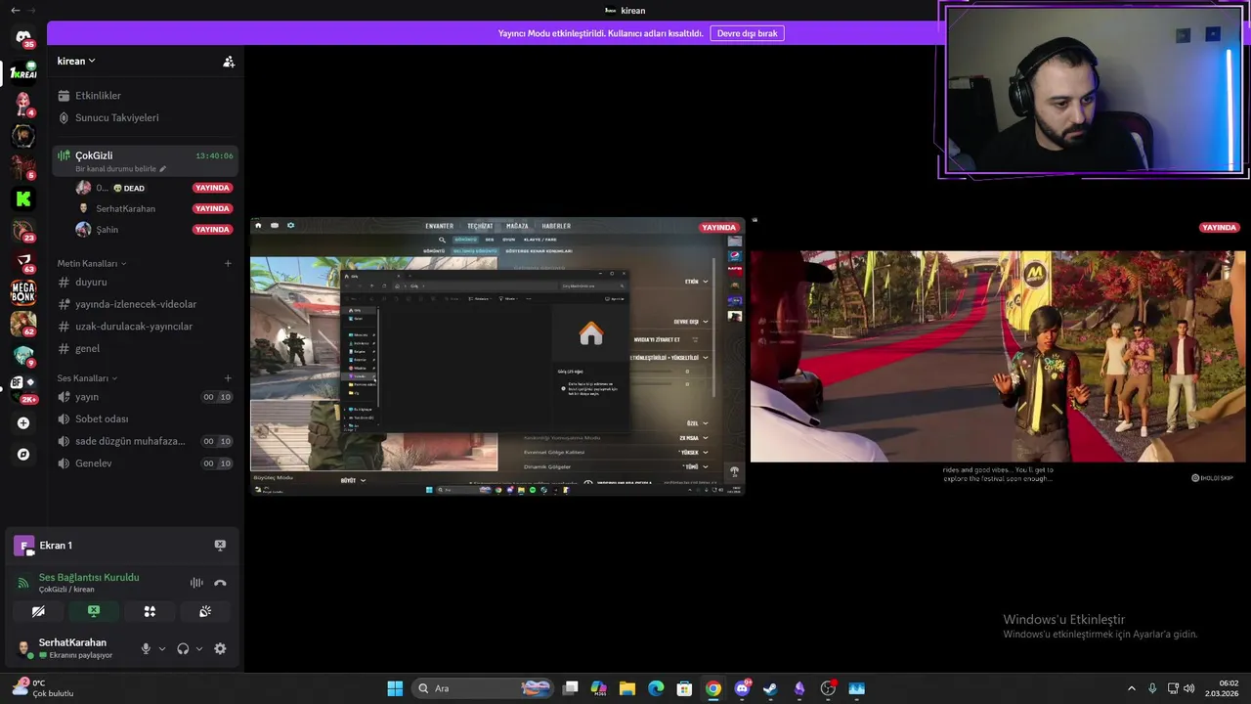Open Windows Start menu

(395, 688)
